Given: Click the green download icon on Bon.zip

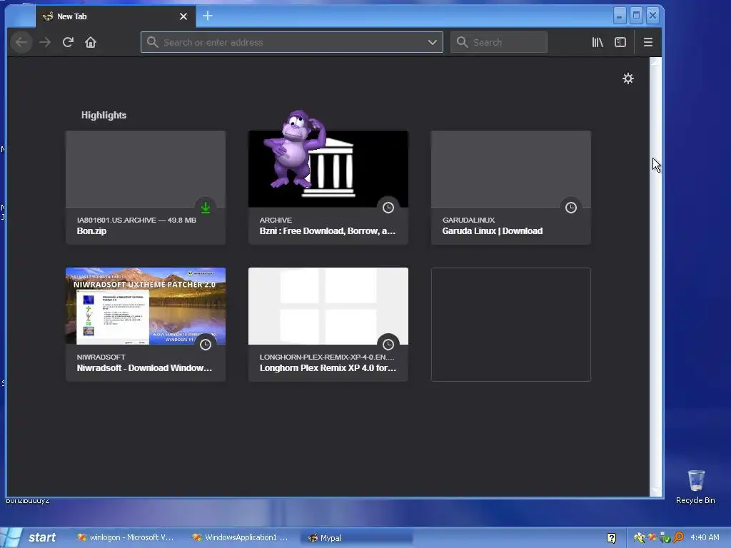Looking at the screenshot, I should click(206, 208).
